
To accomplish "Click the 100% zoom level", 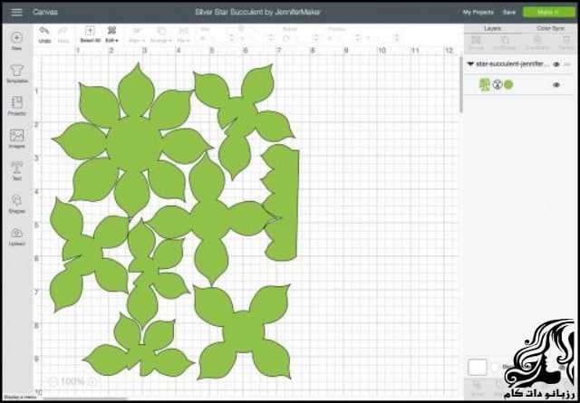I will coord(72,381).
